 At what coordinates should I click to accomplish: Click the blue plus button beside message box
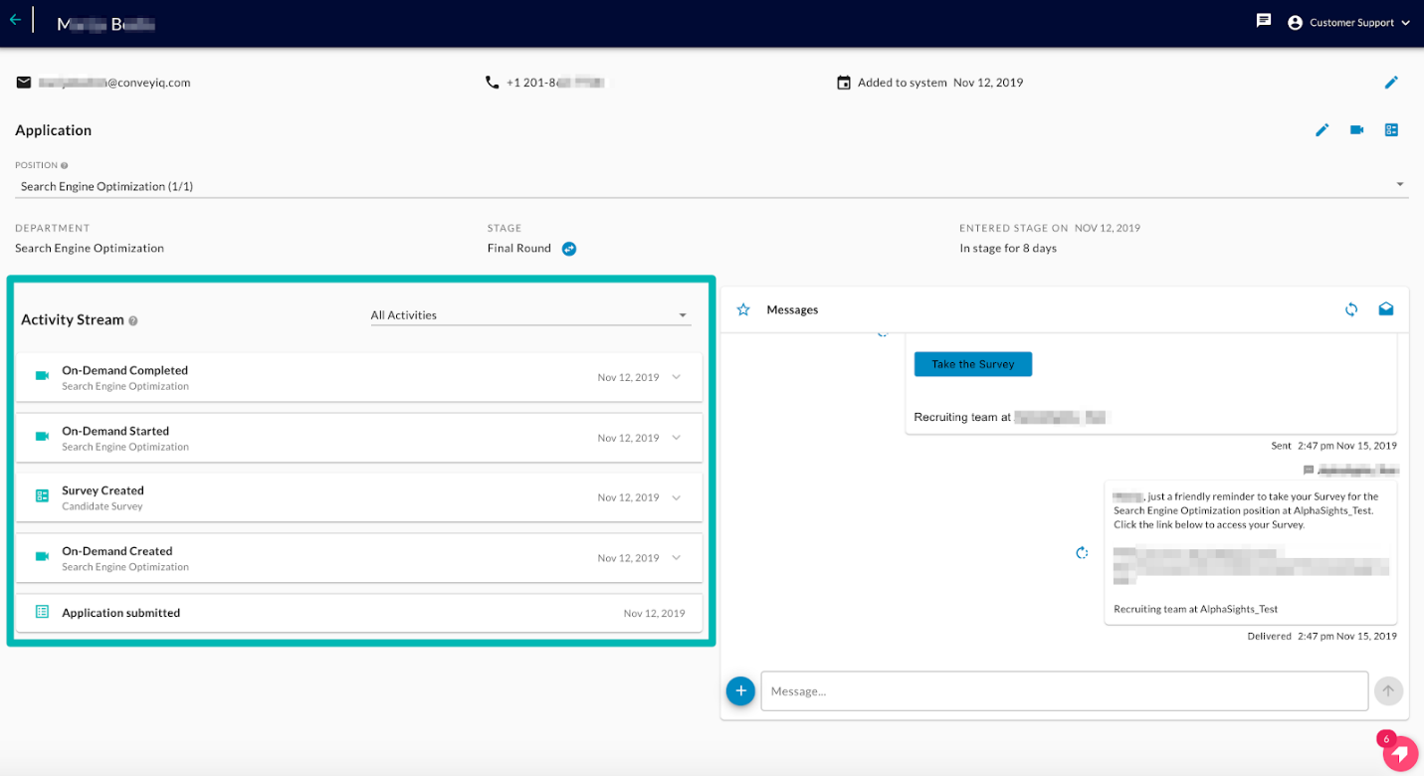tap(740, 690)
